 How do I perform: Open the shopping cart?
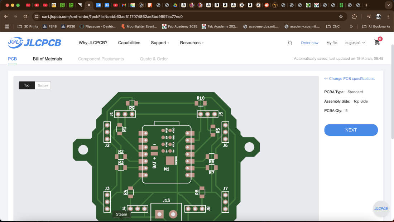click(x=377, y=42)
